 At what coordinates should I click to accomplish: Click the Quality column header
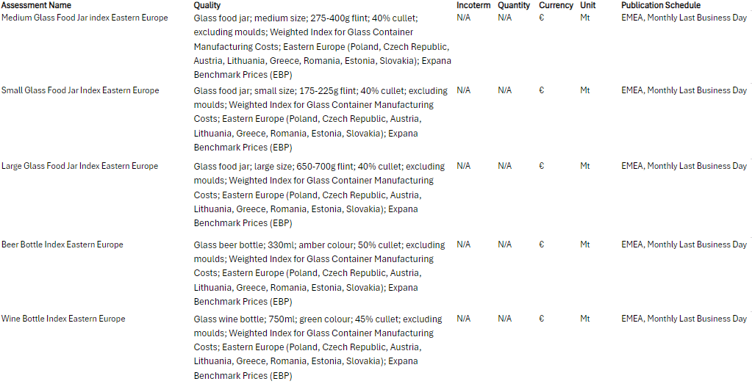(207, 5)
